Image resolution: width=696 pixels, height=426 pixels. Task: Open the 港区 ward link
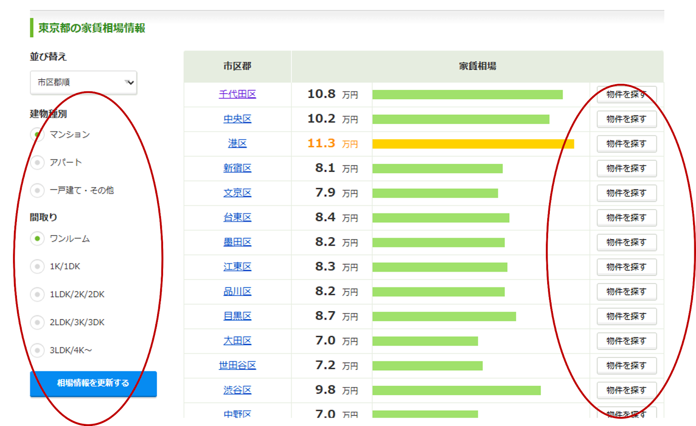237,144
